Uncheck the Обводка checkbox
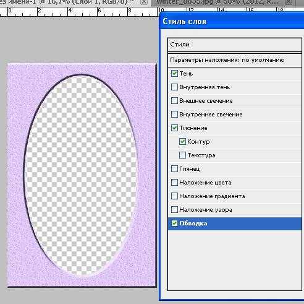 pyautogui.click(x=174, y=224)
